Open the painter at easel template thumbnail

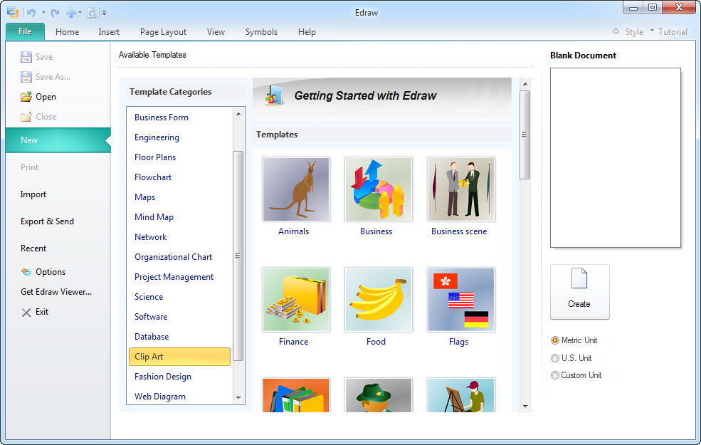pyautogui.click(x=461, y=395)
